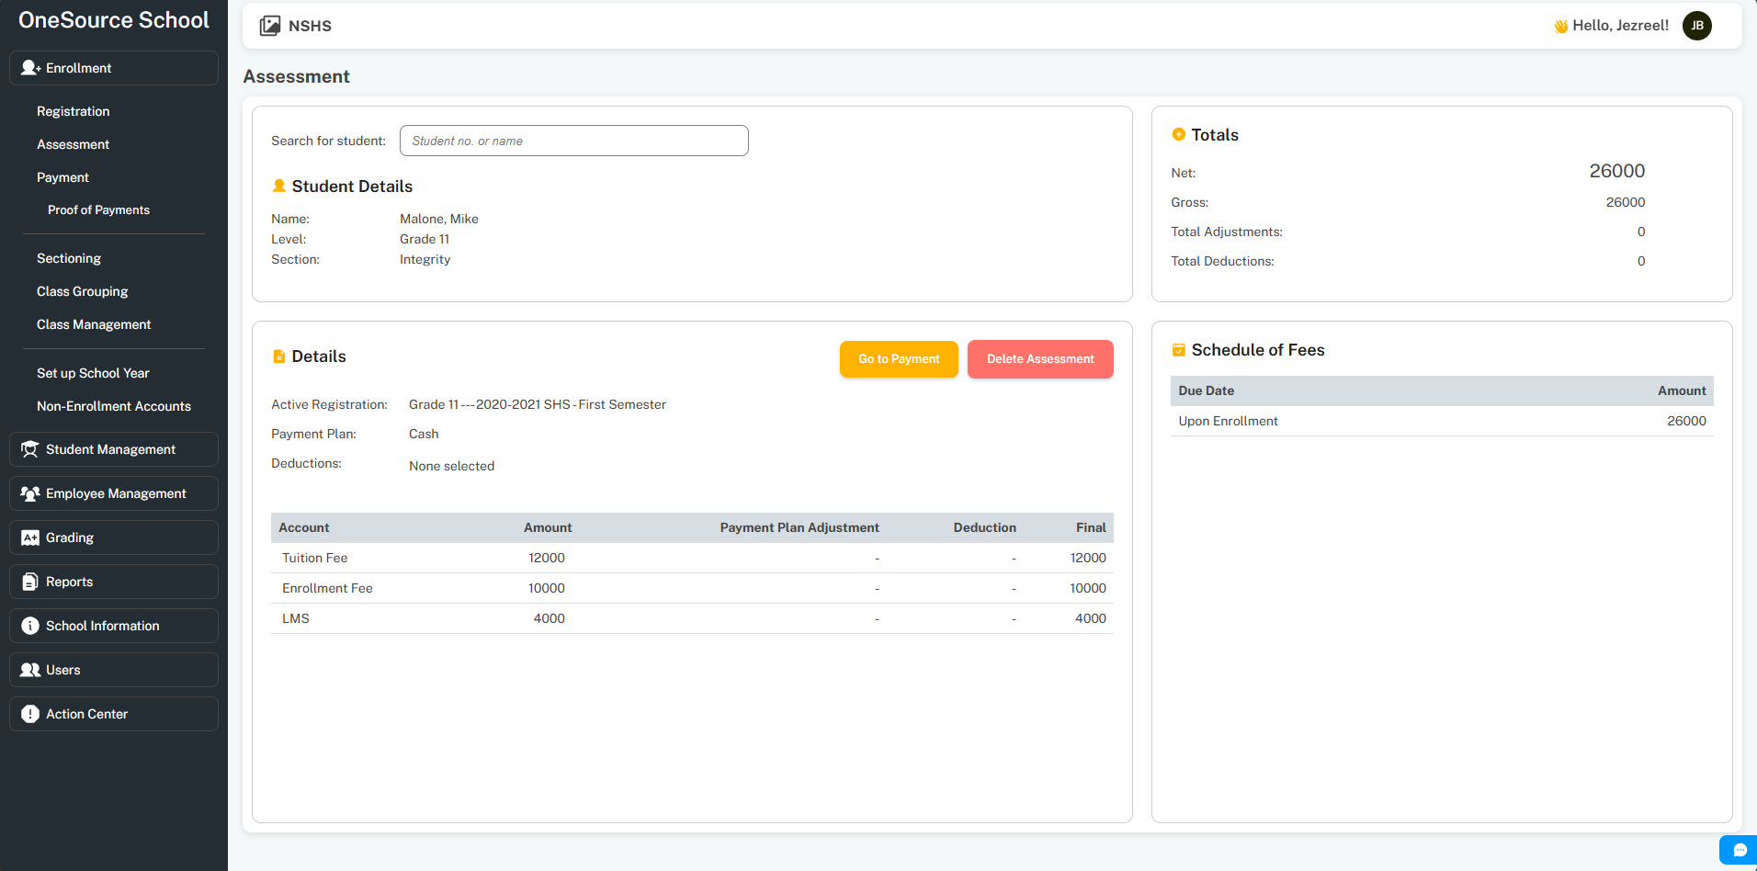Click the Due Date column header

1207,390
